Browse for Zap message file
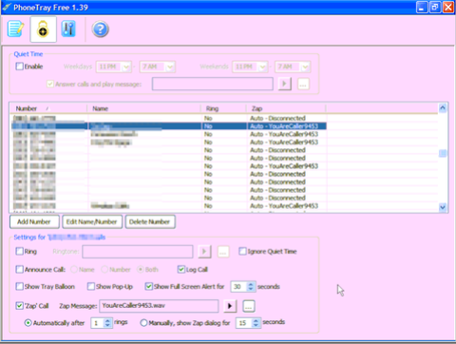456x344 pixels. [x=249, y=306]
